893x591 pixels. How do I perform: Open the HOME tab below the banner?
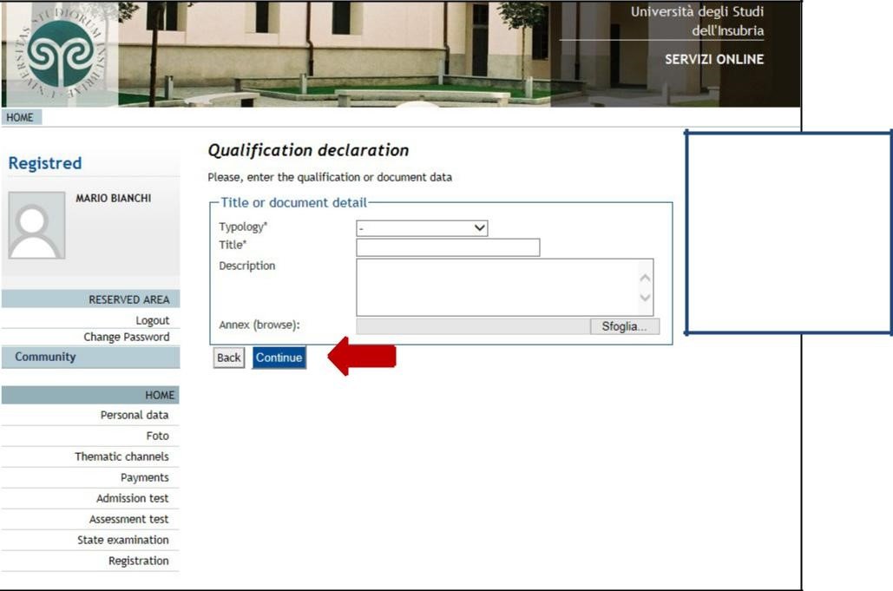coord(21,117)
